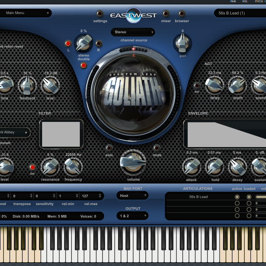Toggle the filter on button

click(x=33, y=167)
